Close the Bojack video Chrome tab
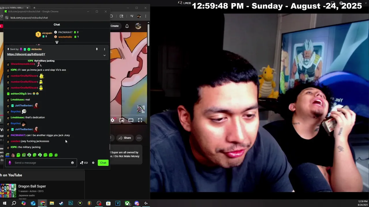This screenshot has height=207, width=369. pos(28,8)
